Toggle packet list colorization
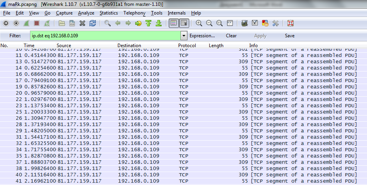 point(174,23)
